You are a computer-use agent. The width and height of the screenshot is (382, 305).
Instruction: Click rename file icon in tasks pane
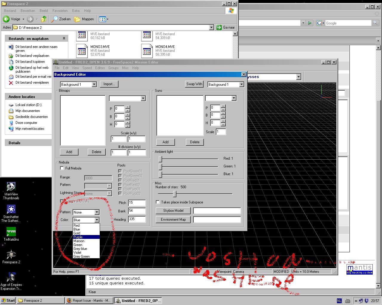11,47
